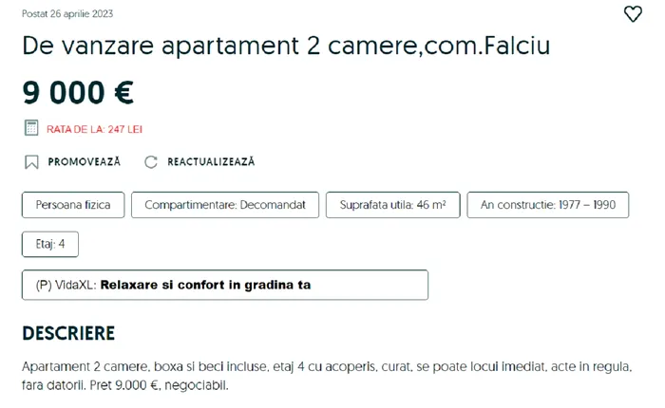
Task: Select the 'Persoana fizica' tag
Action: coord(73,205)
